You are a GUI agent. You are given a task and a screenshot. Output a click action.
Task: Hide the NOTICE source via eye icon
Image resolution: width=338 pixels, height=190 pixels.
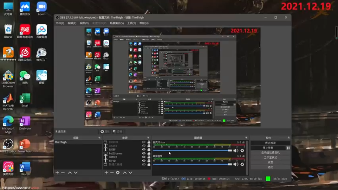144,157
